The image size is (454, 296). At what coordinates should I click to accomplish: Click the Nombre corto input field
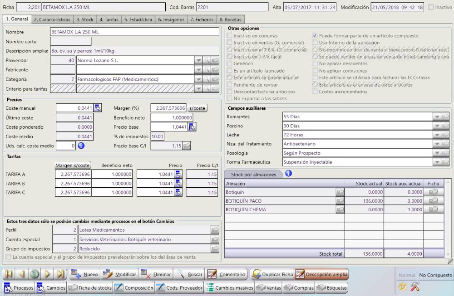click(x=70, y=42)
